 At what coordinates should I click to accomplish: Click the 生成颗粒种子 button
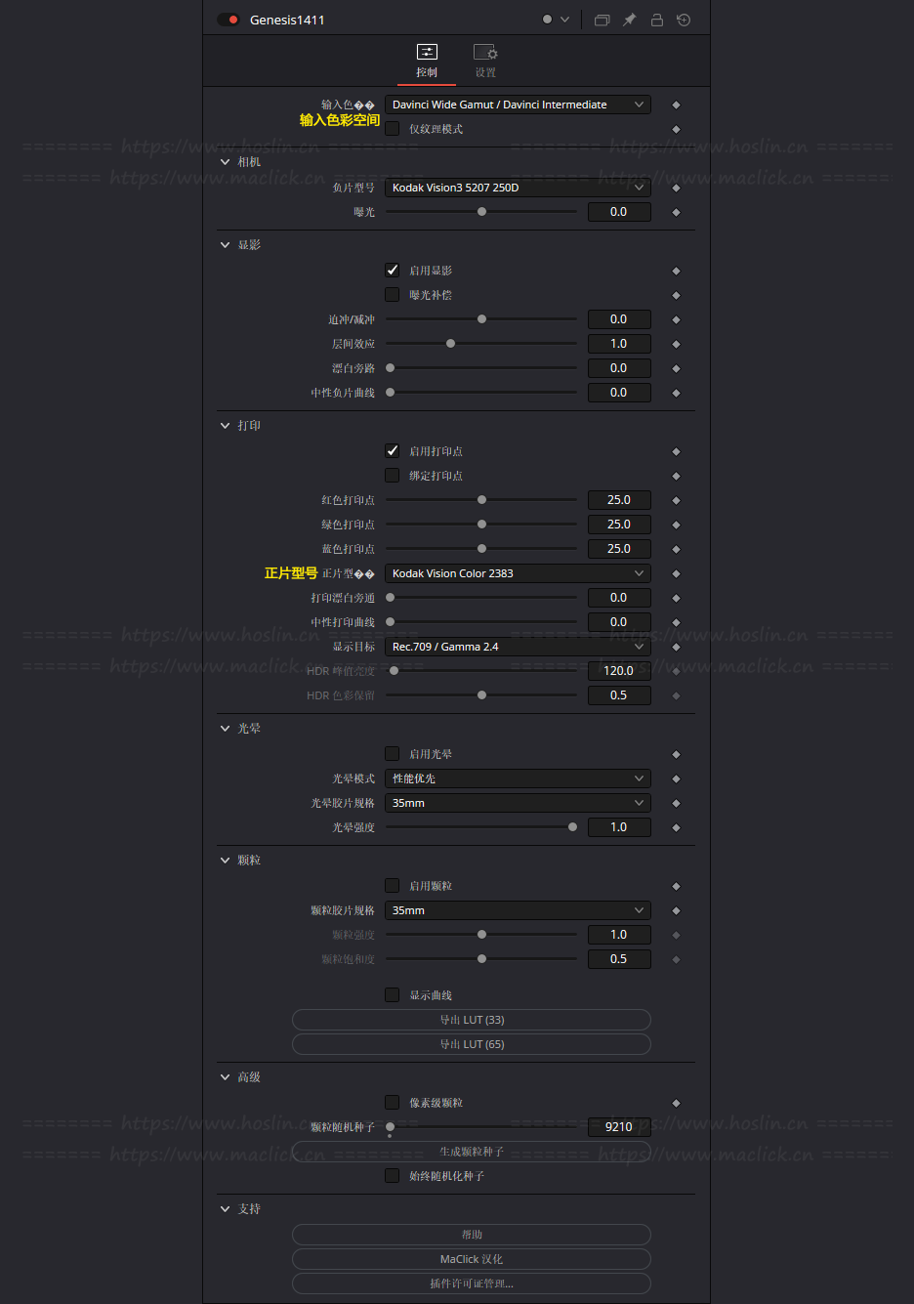[472, 1152]
